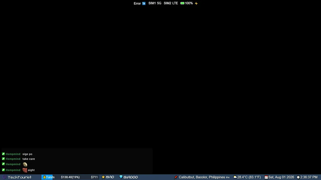The image size is (321, 180).
Task: Click Hempmind's name on the 'sige po' line
Action: (x=13, y=154)
